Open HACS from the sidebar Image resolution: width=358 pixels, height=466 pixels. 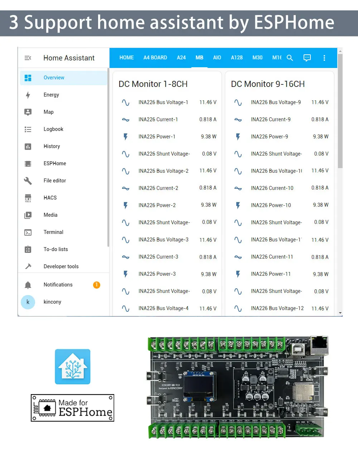pyautogui.click(x=50, y=198)
